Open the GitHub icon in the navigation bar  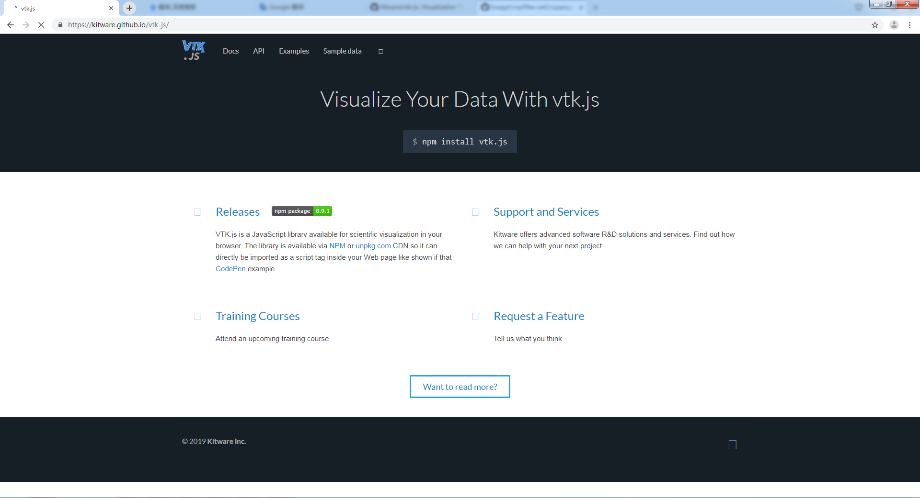point(380,51)
